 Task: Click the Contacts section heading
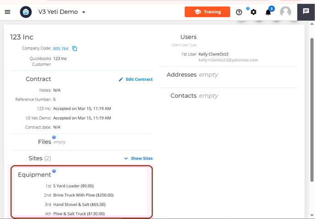tap(184, 96)
